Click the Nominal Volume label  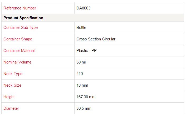click(17, 62)
